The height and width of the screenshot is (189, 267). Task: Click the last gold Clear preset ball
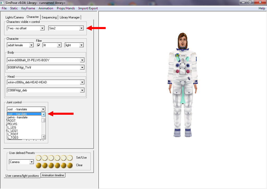70,165
